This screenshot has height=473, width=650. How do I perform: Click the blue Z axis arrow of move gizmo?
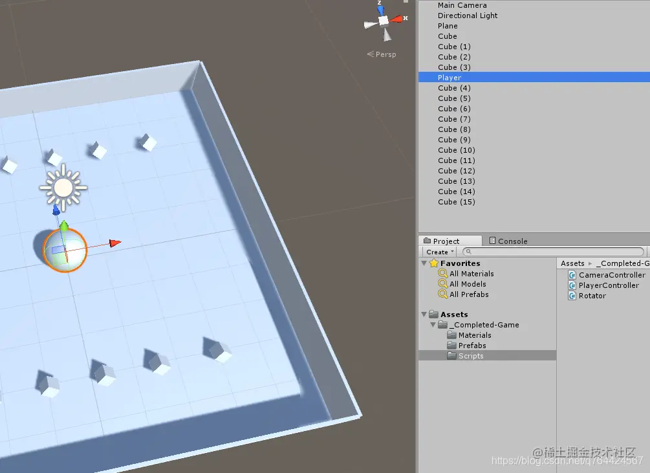(x=56, y=210)
